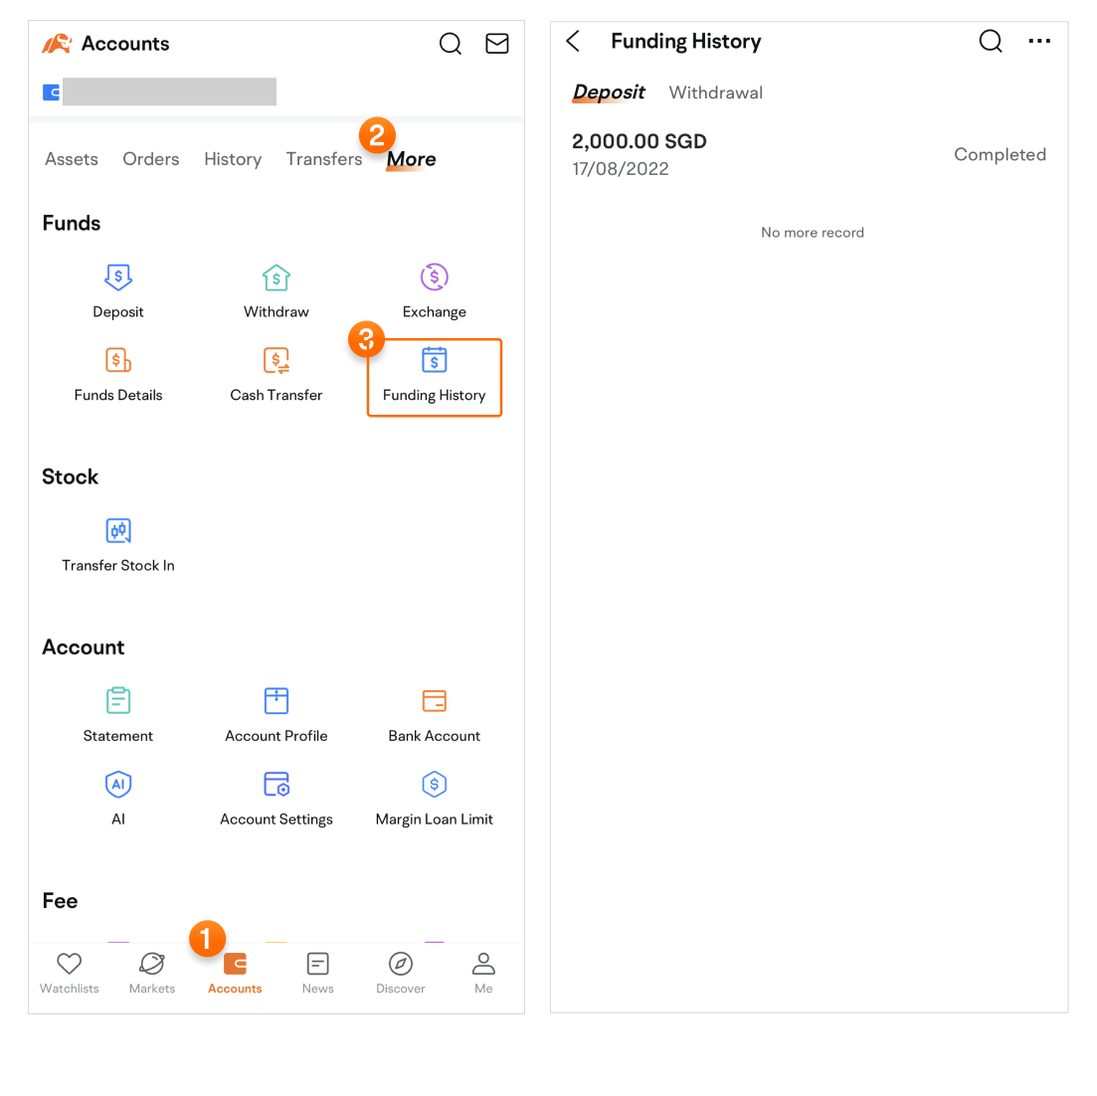The image size is (1097, 1096).
Task: Open Account Settings icon
Action: pos(276,785)
